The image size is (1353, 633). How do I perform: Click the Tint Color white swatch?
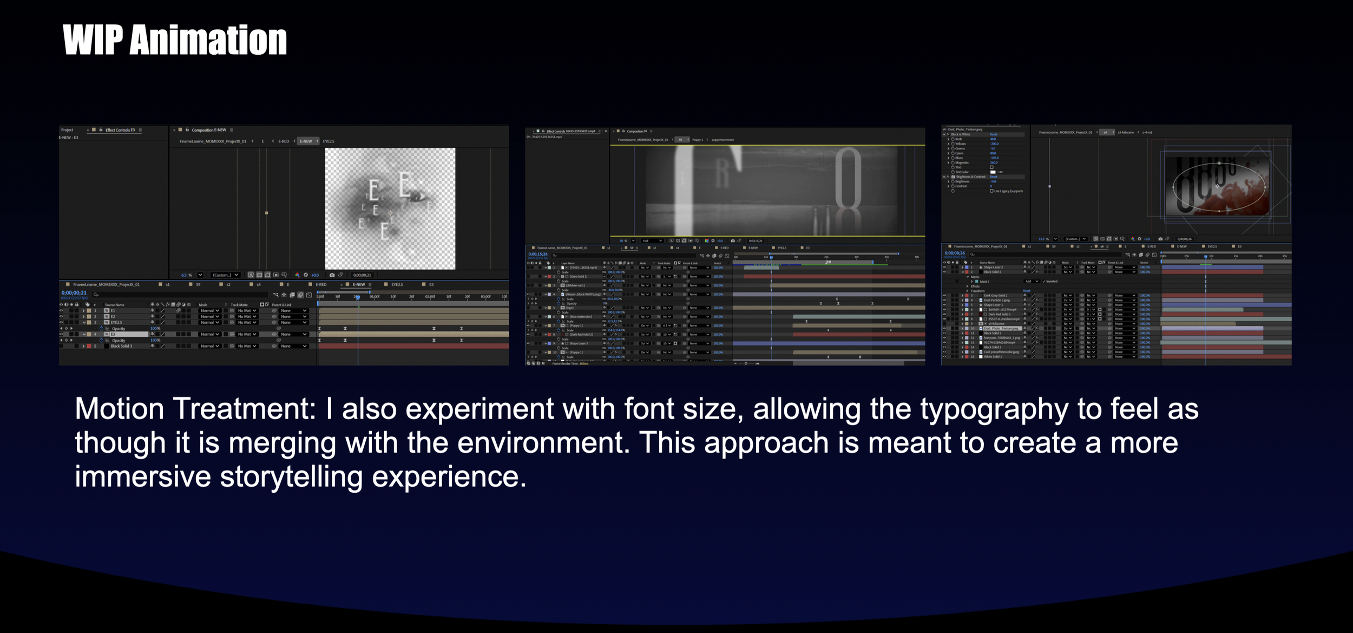pyautogui.click(x=993, y=172)
